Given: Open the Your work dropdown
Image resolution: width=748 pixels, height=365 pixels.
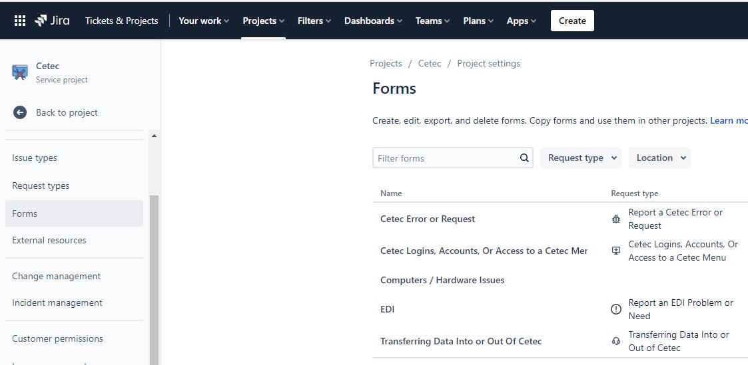Looking at the screenshot, I should tap(204, 21).
